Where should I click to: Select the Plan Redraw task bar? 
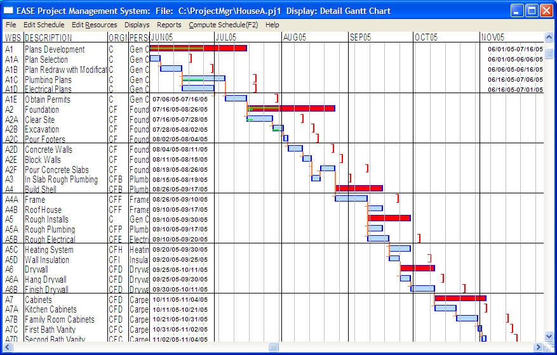click(x=171, y=68)
